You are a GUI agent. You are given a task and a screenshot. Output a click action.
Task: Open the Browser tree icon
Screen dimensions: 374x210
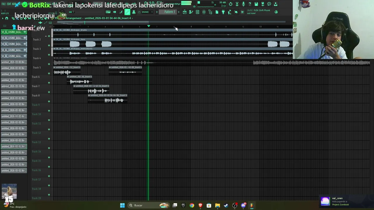point(210,12)
